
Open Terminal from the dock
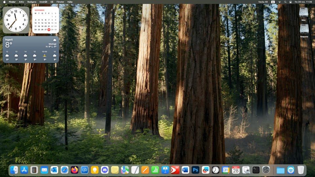(256, 170)
